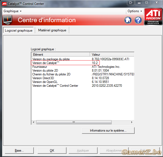Click the ATI Radeon Premium Graphics logo
The width and height of the screenshot is (163, 157).
[153, 17]
